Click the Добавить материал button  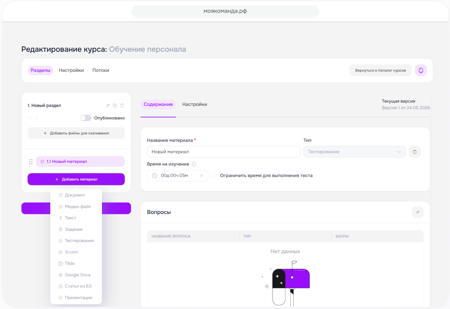coord(76,179)
